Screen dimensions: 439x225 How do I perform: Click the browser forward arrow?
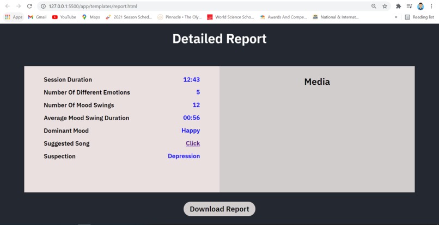tap(19, 6)
